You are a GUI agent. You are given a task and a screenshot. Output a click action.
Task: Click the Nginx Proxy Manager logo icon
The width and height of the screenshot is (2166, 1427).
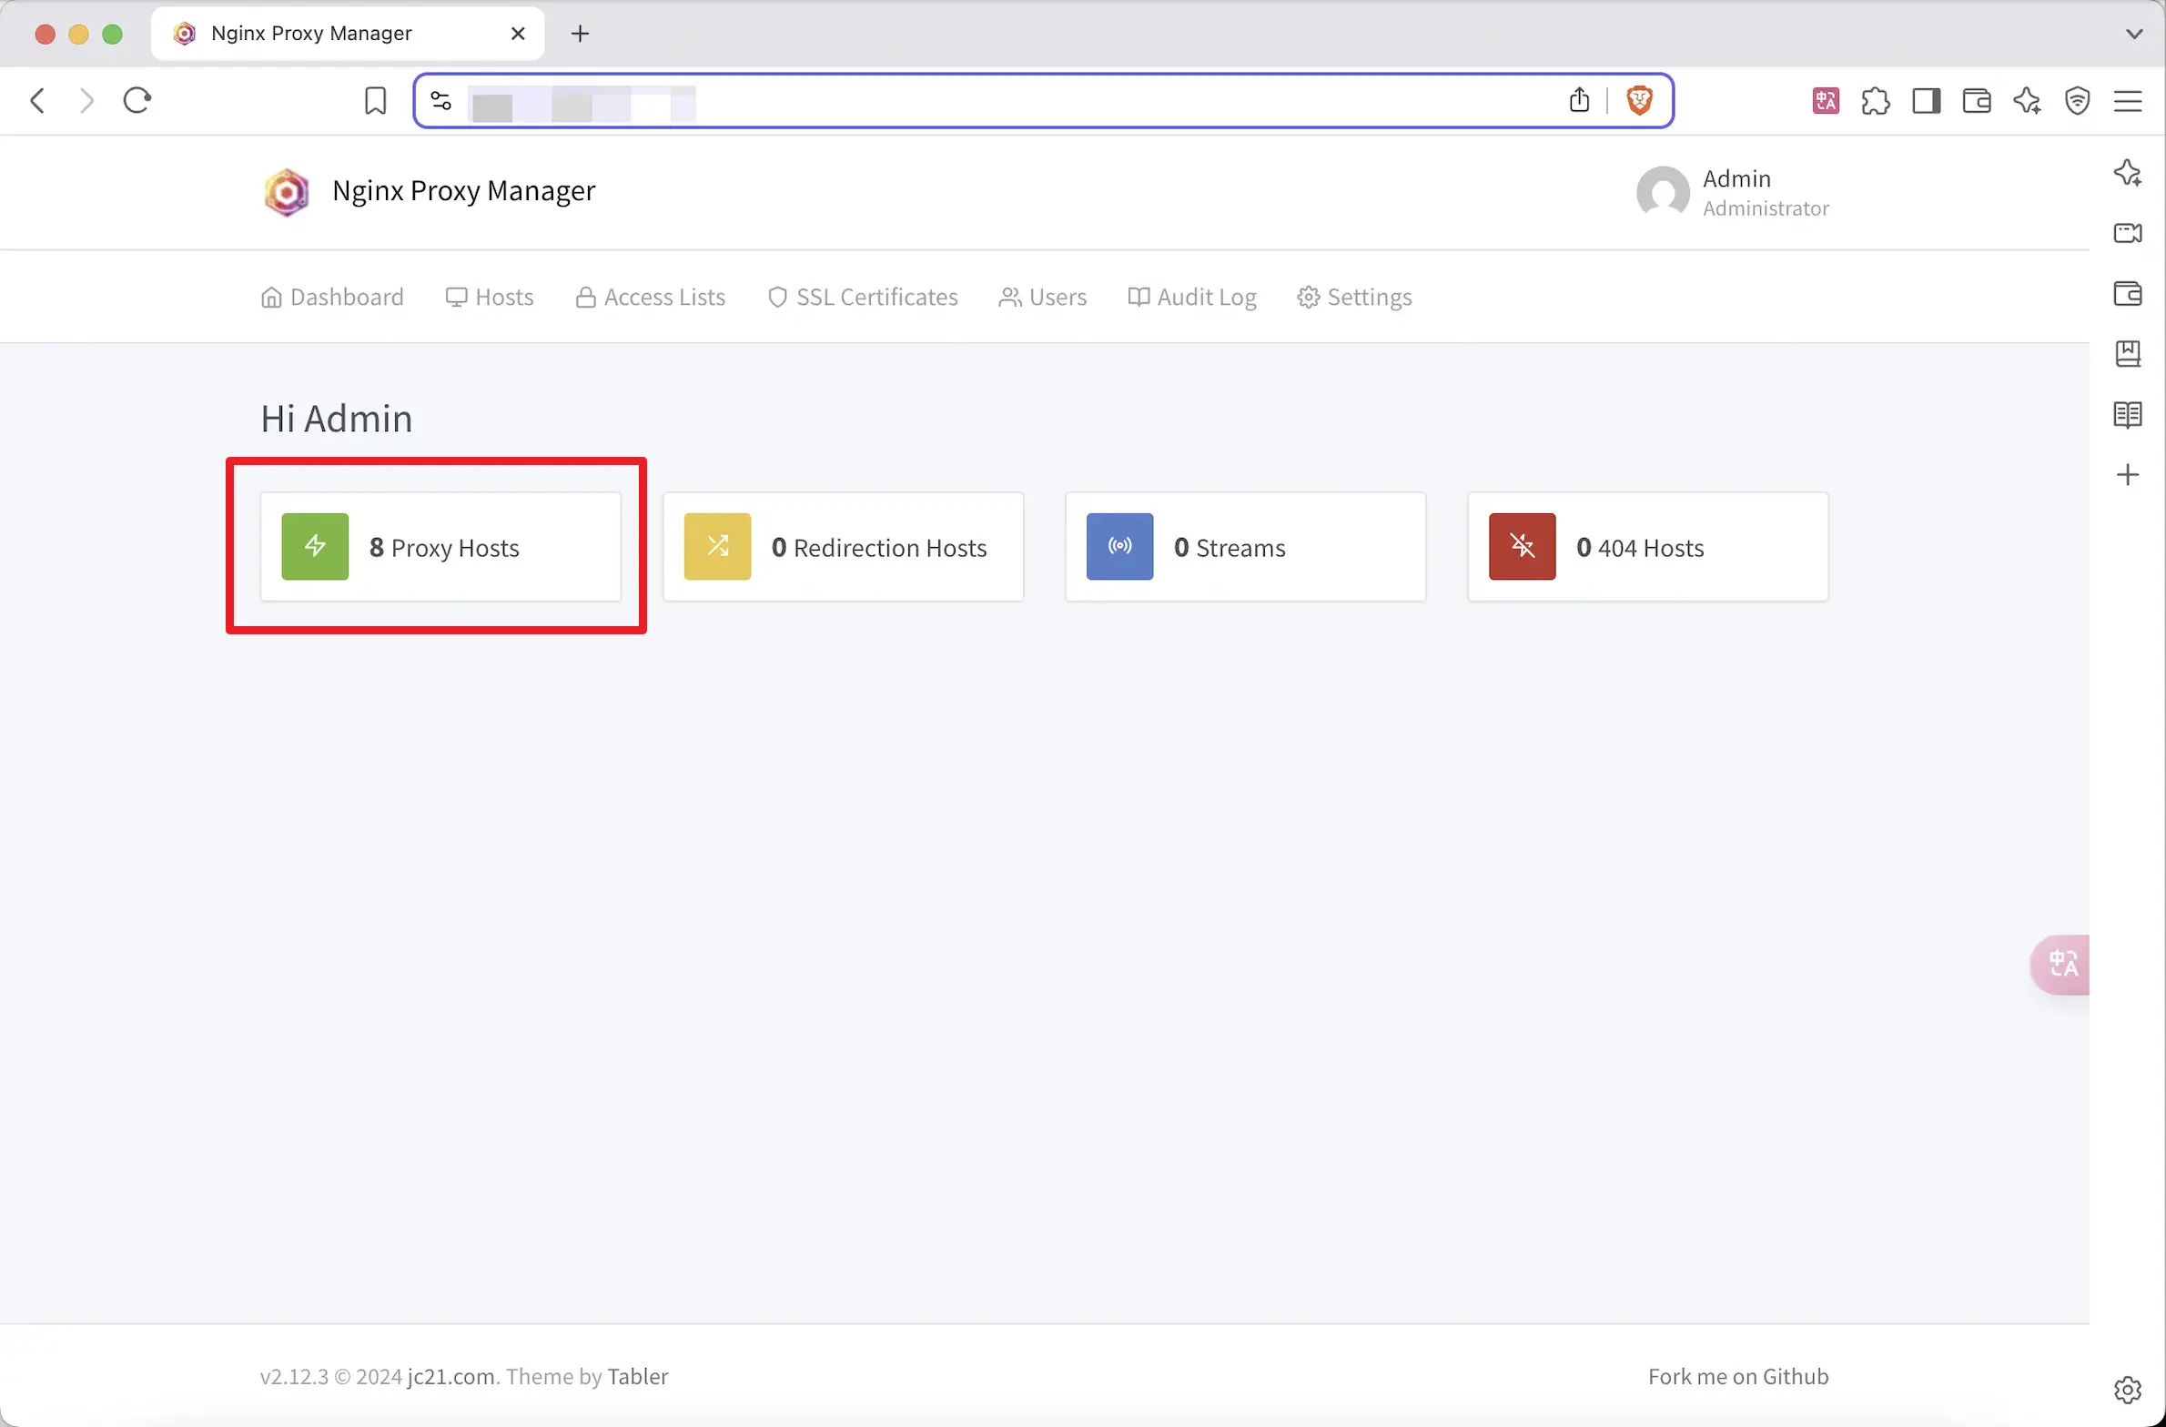pyautogui.click(x=287, y=192)
